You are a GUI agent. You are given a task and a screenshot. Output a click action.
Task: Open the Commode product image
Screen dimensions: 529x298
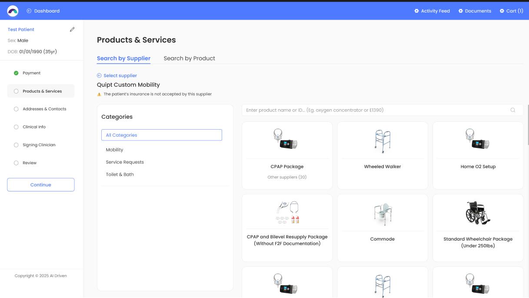click(x=383, y=214)
